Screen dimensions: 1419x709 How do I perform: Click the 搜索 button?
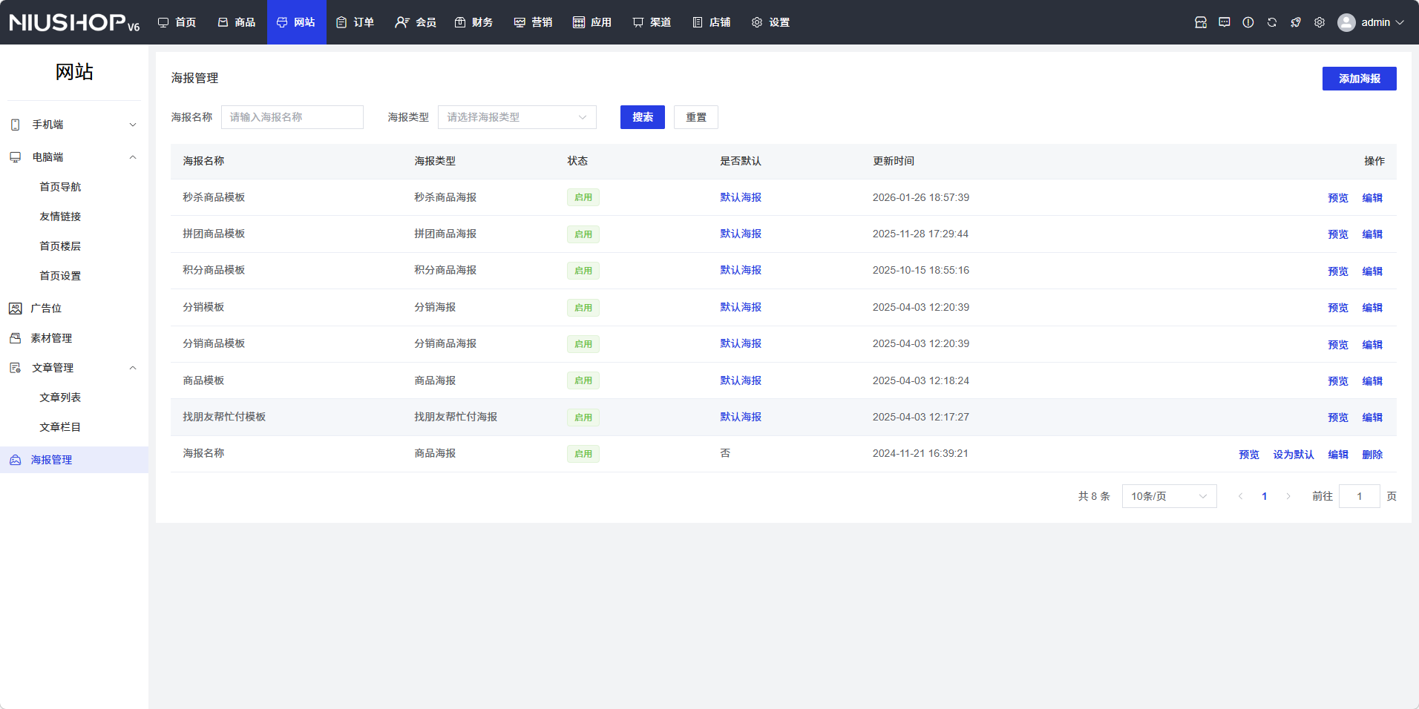click(x=642, y=117)
